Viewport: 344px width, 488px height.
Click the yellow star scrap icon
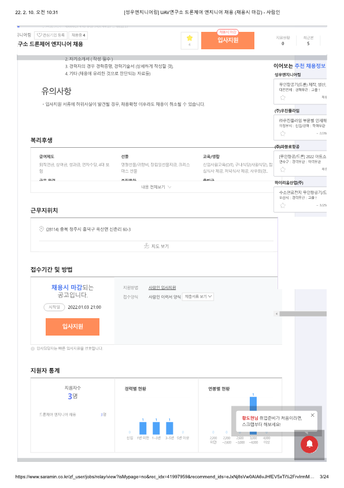tap(190, 38)
